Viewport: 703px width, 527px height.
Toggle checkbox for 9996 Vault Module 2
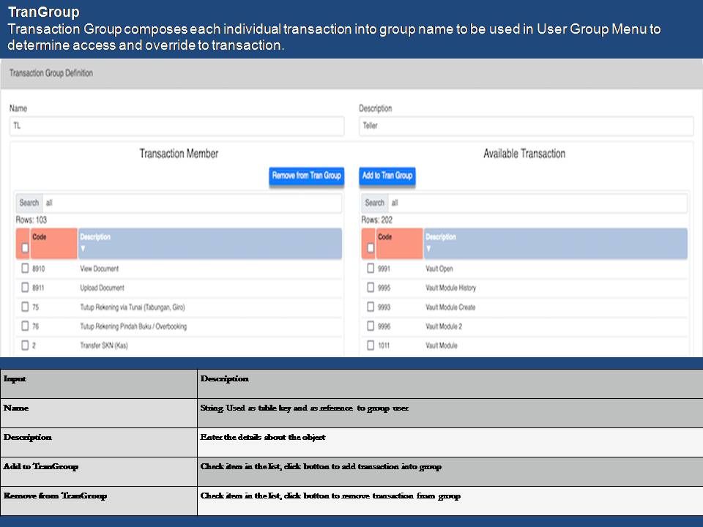coord(371,326)
